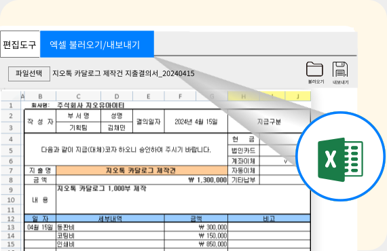This screenshot has width=387, height=251.
Task: Select row header 7
Action: pos(11,170)
